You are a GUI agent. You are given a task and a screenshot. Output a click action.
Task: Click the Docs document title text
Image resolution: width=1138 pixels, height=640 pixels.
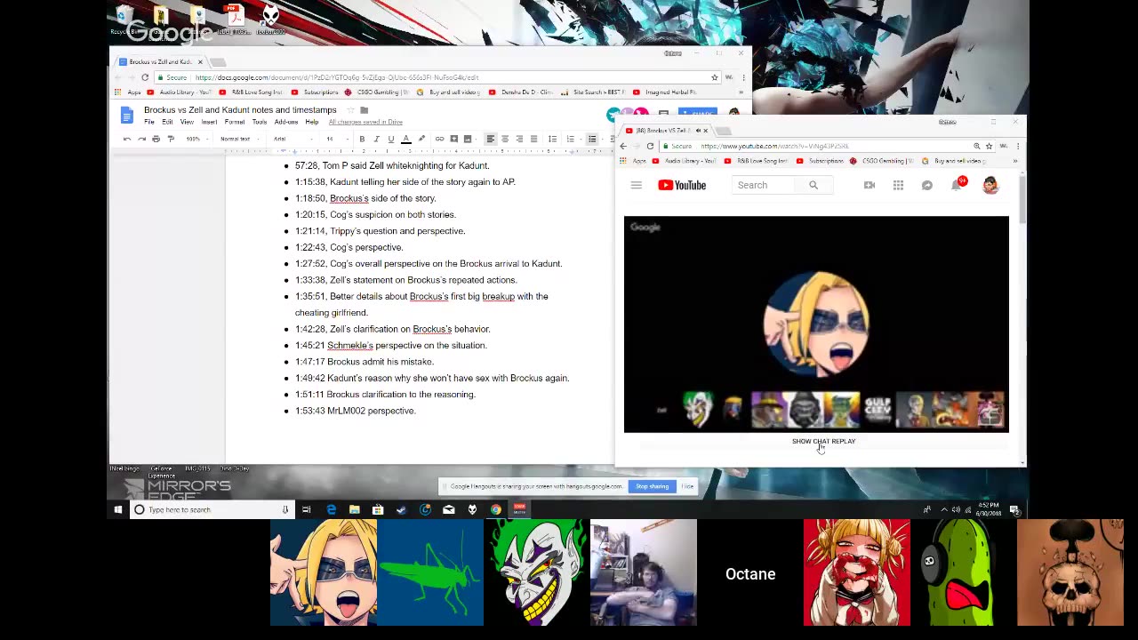point(240,110)
